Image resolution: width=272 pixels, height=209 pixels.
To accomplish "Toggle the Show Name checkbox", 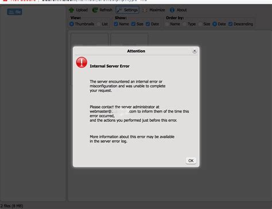I will click(x=116, y=24).
